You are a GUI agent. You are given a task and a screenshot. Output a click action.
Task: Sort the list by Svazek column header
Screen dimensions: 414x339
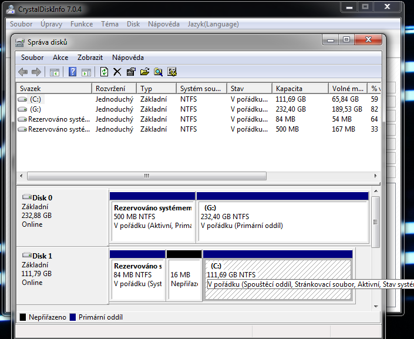[x=54, y=88]
